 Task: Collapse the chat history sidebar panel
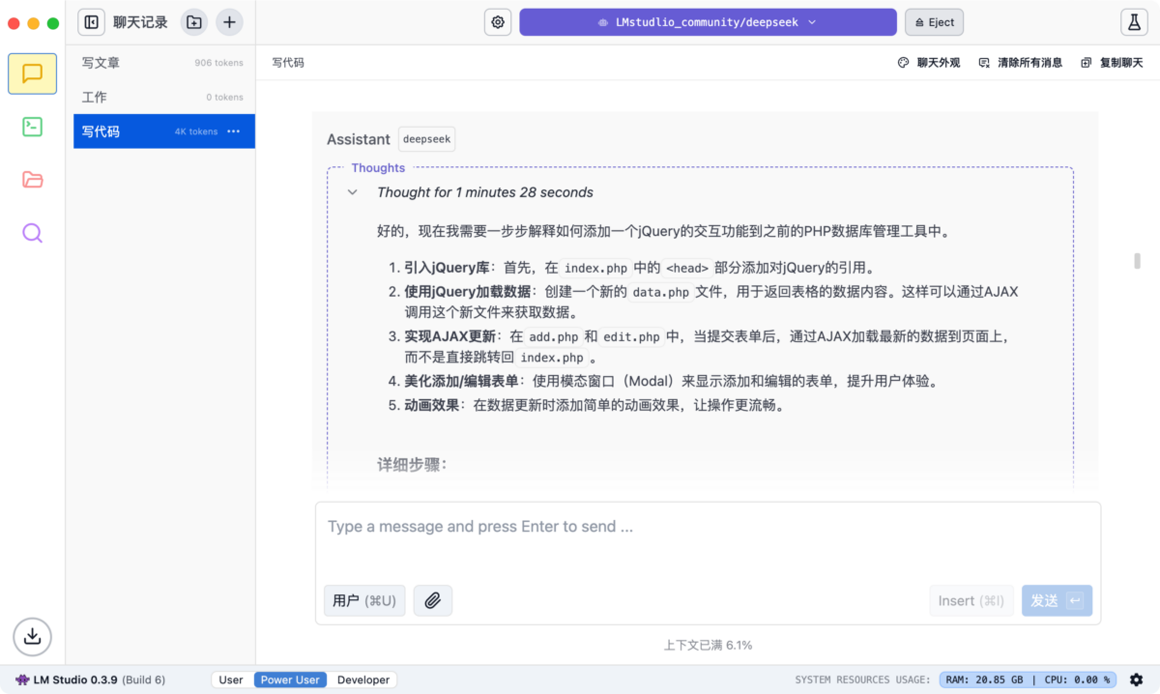pos(92,22)
